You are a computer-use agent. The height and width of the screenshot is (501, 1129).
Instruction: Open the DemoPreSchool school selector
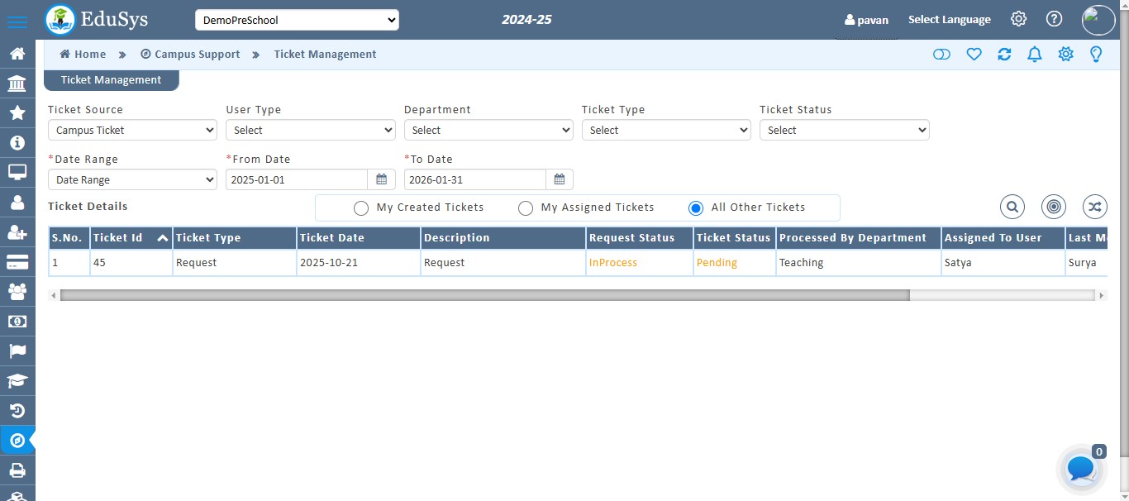[297, 19]
